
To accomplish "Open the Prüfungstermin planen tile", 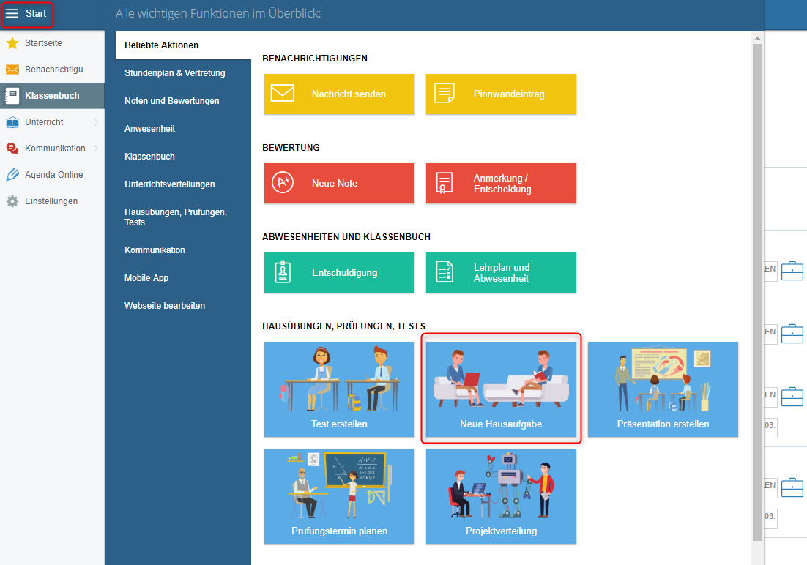I will point(339,496).
